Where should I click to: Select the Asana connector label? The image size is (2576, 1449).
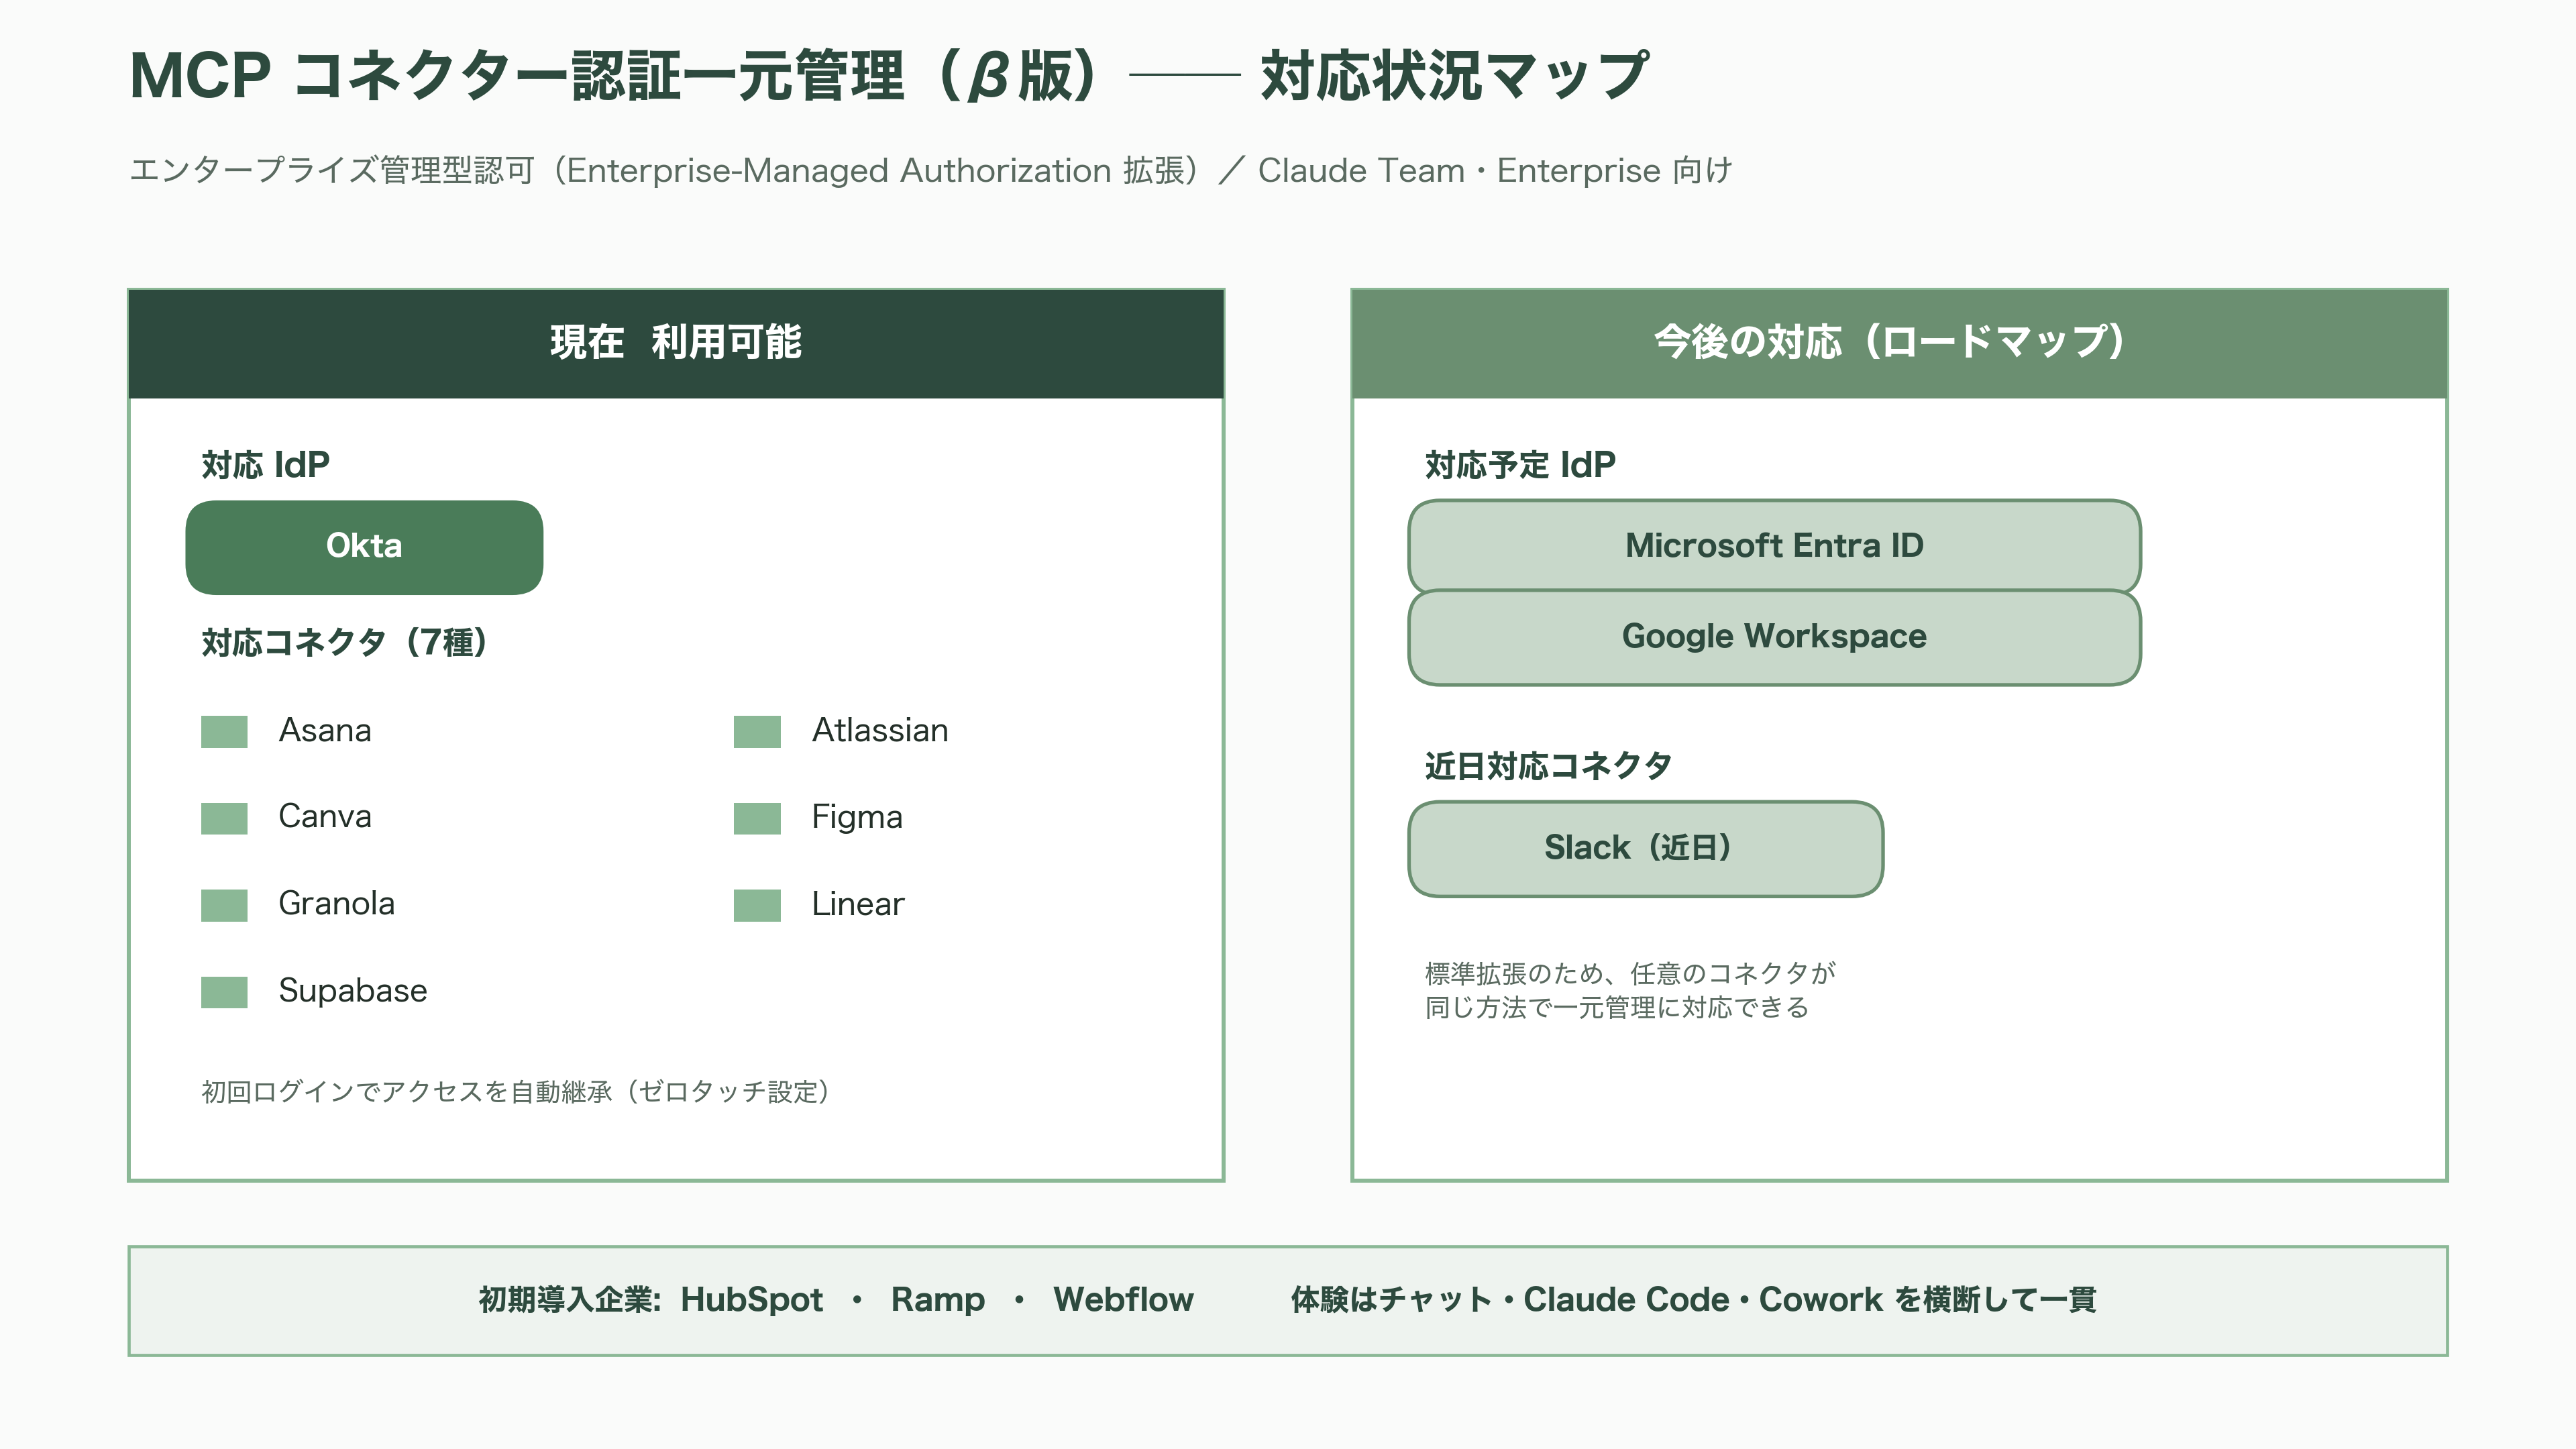(325, 730)
